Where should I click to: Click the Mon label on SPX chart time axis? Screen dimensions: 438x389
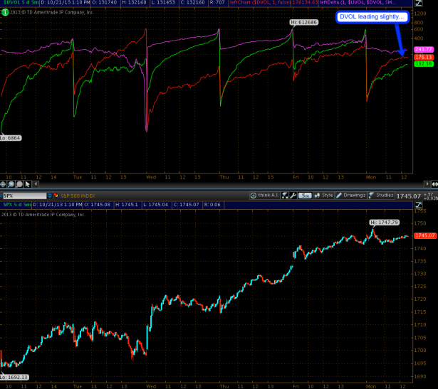click(x=371, y=386)
